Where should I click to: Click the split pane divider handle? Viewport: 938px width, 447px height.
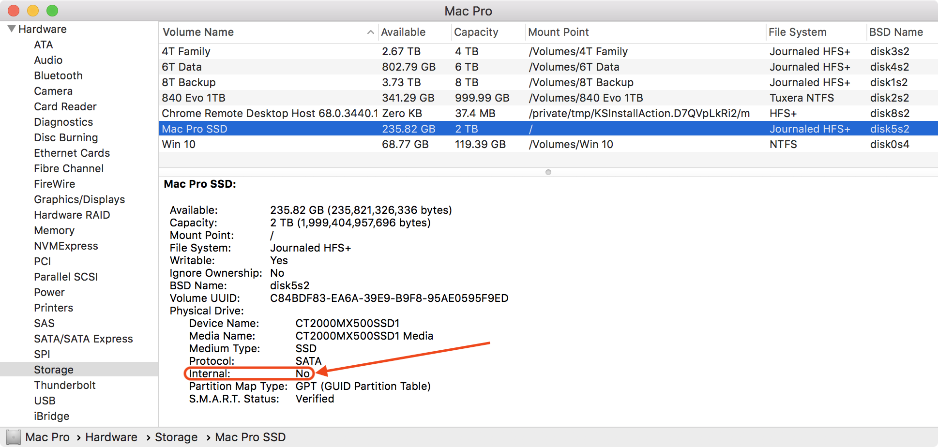pos(548,172)
